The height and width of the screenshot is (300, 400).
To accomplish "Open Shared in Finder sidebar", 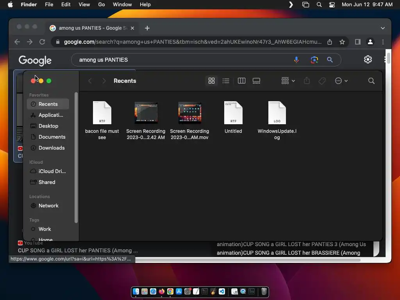I will (48, 182).
